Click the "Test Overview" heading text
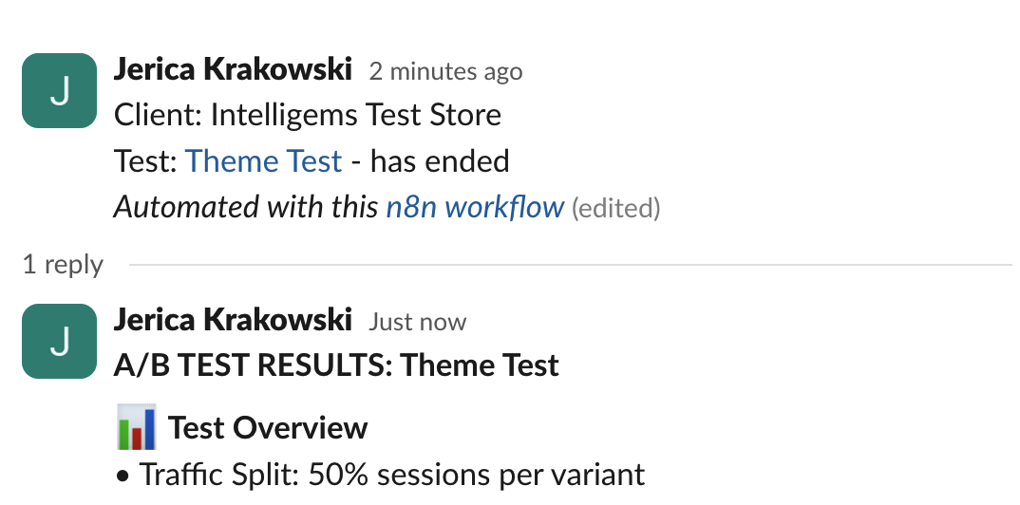The height and width of the screenshot is (505, 1020). point(268,428)
